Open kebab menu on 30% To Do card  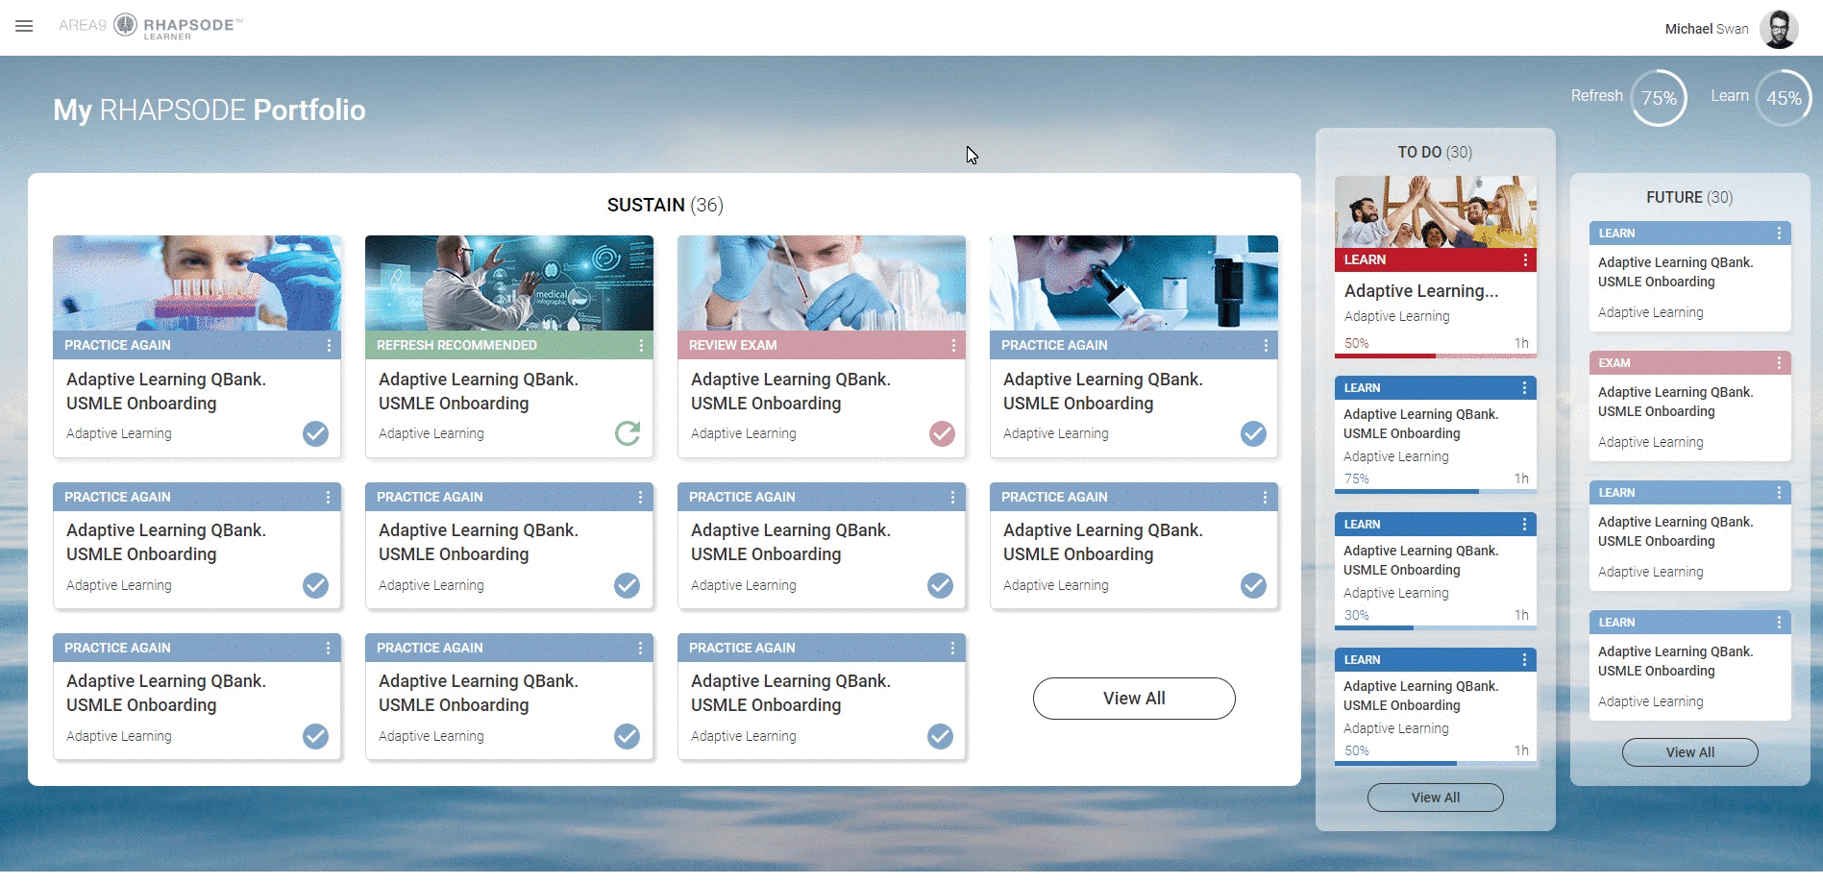click(x=1524, y=525)
